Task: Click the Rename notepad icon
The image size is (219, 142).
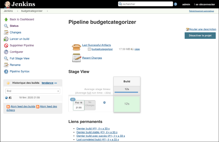Action: point(6,65)
